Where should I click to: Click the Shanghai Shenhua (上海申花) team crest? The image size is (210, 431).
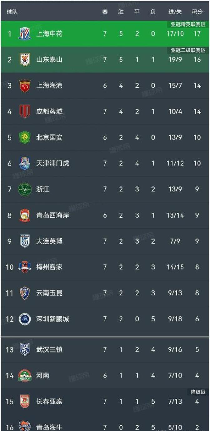[25, 33]
